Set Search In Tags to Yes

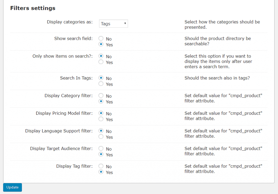click(x=101, y=84)
